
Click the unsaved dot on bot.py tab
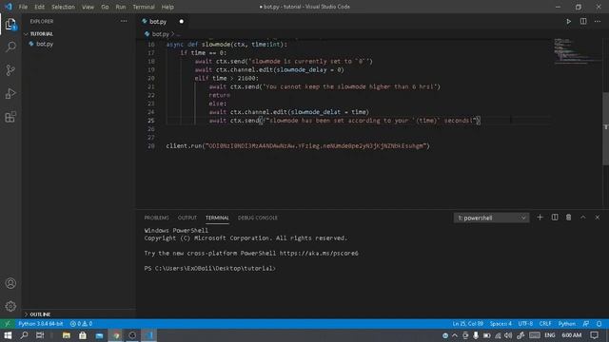[182, 21]
